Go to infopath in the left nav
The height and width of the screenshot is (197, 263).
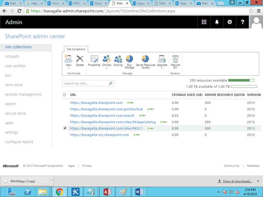coord(12,56)
